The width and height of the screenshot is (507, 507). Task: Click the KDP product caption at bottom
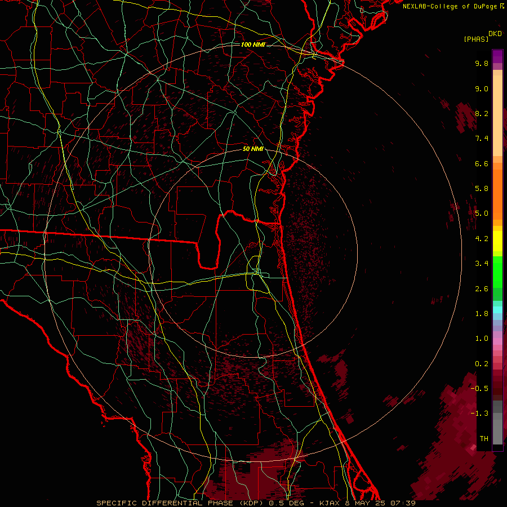click(x=256, y=503)
